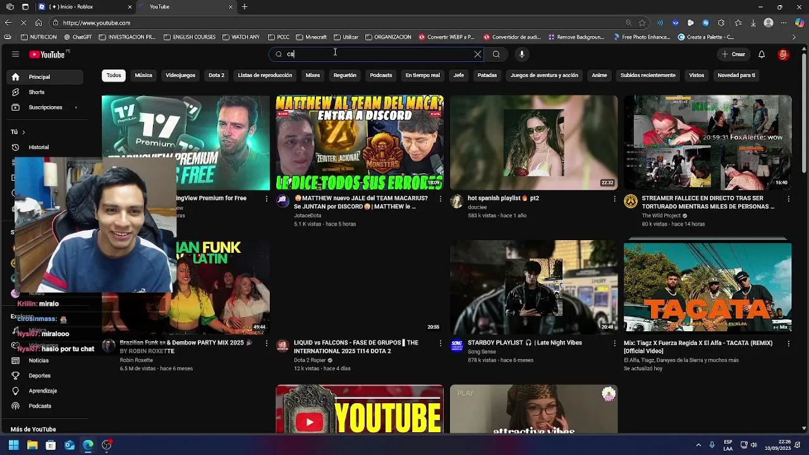The height and width of the screenshot is (455, 809).
Task: Click the magnifier search button
Action: pos(496,54)
